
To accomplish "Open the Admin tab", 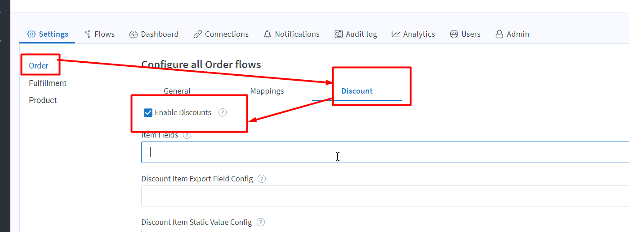I will [512, 34].
